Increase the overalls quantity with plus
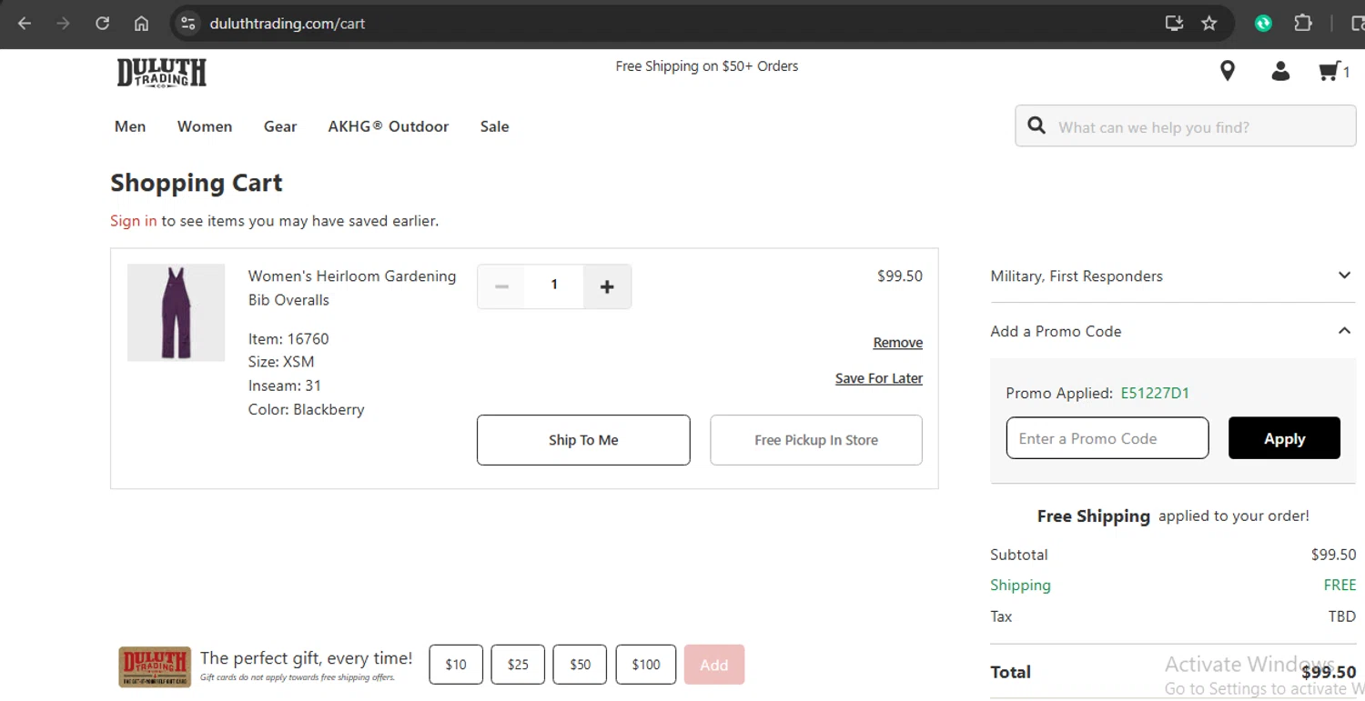Viewport: 1365px width, 701px height. (x=607, y=286)
